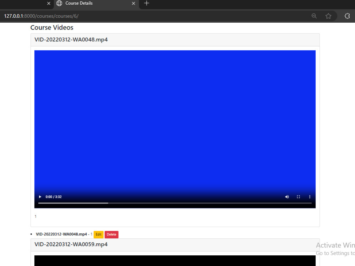Click the description number 1 below the video

coord(35,216)
